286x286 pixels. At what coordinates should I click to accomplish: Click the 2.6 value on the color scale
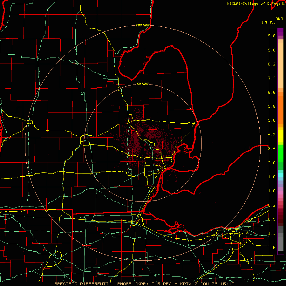(x=272, y=163)
